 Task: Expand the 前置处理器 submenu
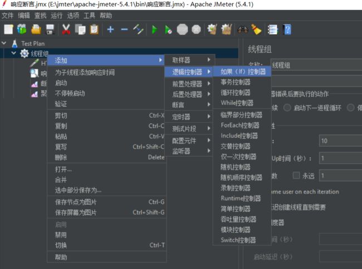click(189, 84)
